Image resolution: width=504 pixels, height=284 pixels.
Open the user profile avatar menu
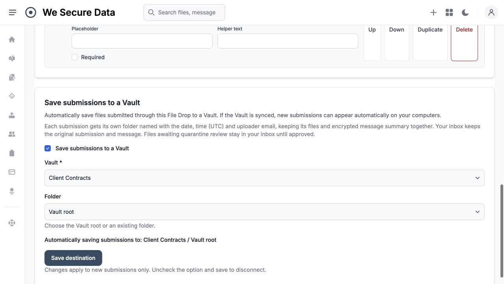coord(491,13)
